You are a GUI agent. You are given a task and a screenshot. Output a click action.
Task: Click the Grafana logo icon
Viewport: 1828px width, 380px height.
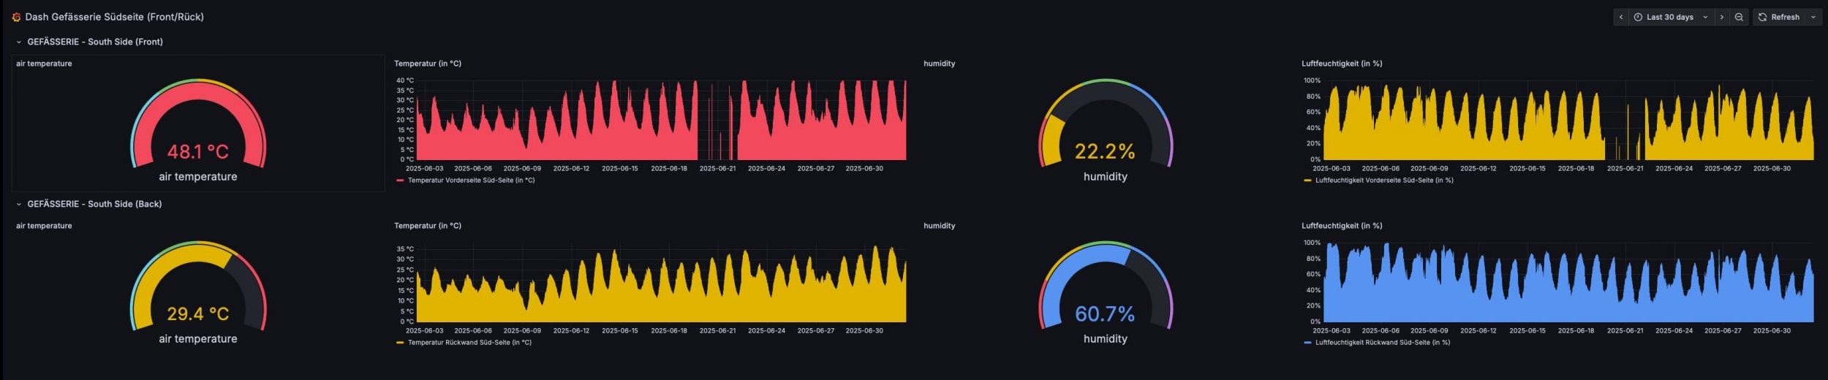point(16,17)
